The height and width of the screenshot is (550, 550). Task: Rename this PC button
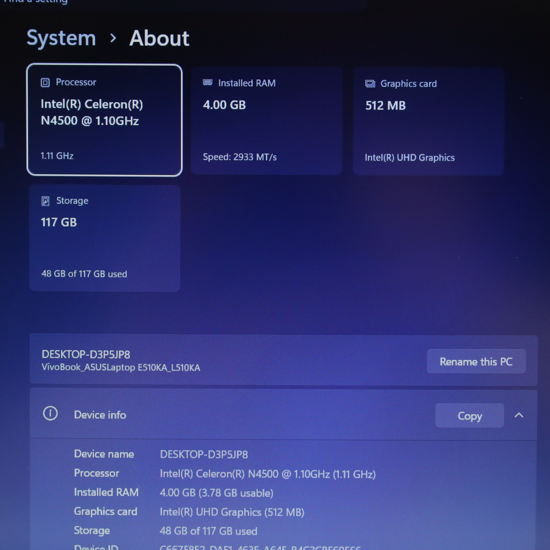pyautogui.click(x=476, y=361)
